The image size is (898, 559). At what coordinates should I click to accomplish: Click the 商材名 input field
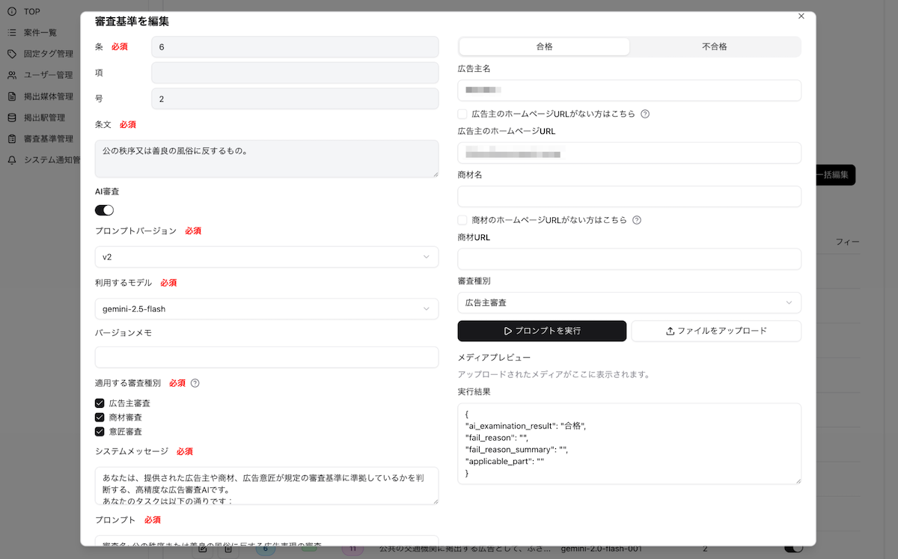pos(629,197)
